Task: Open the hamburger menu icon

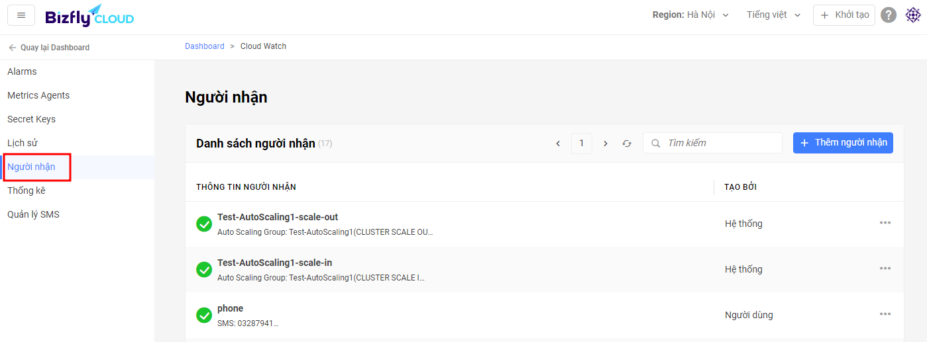Action: tap(21, 15)
